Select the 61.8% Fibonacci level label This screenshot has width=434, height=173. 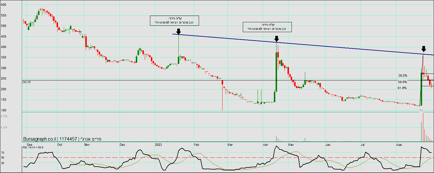click(402, 88)
